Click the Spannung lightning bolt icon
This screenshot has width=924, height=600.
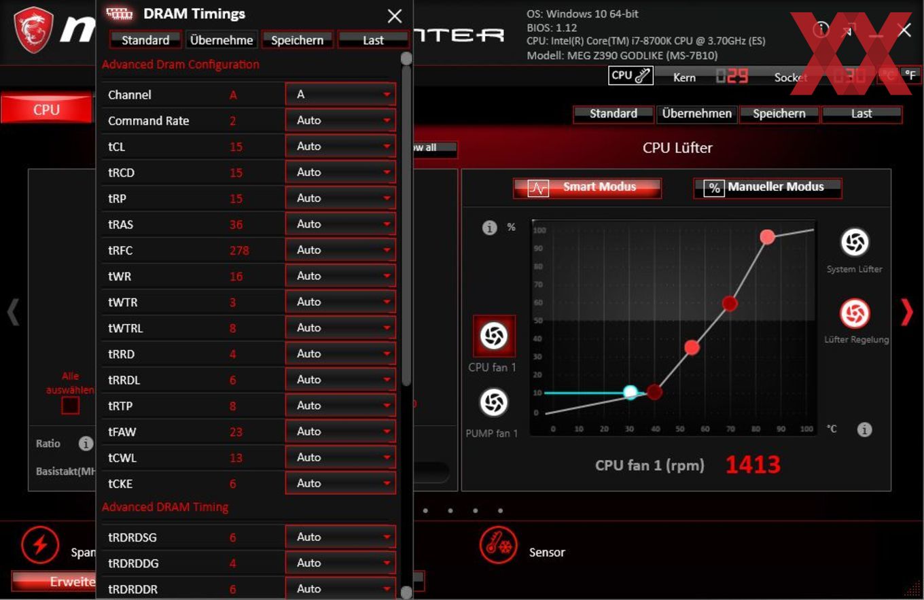[40, 544]
